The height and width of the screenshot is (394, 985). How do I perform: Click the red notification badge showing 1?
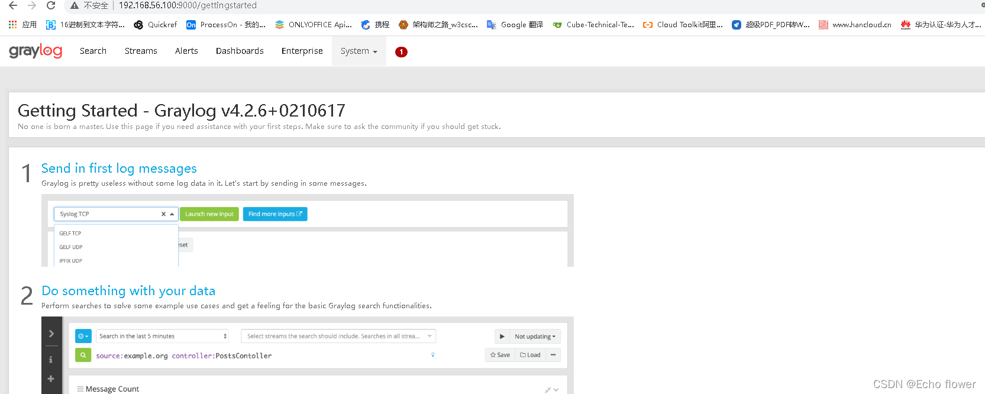401,52
